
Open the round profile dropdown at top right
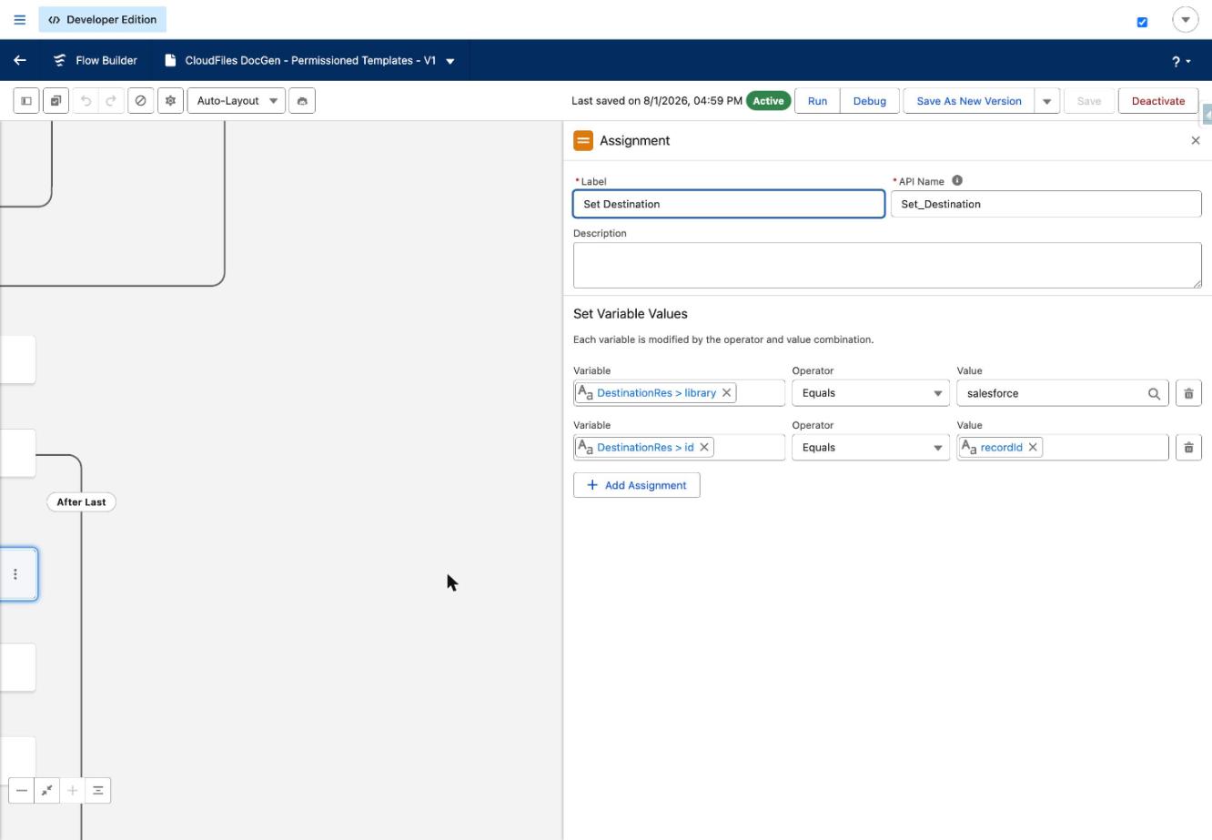(x=1185, y=19)
